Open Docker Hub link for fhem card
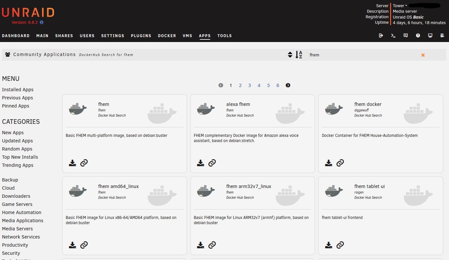The width and height of the screenshot is (449, 260). 84,163
